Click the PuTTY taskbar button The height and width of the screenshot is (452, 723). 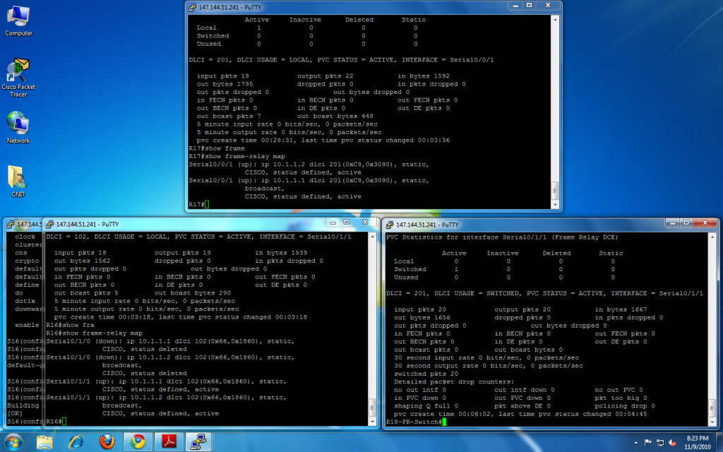[x=199, y=442]
